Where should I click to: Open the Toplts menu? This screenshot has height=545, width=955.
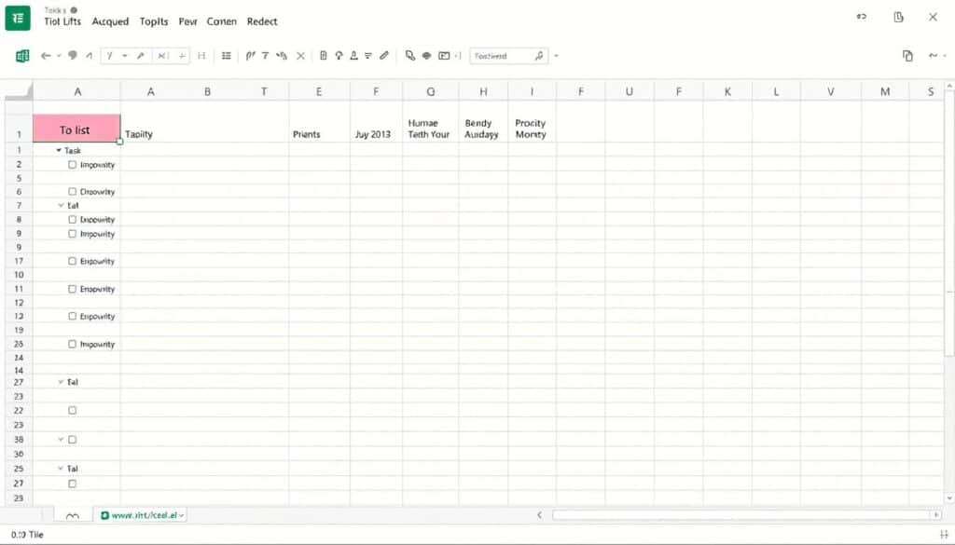coord(154,21)
